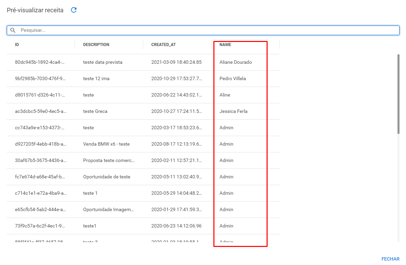Click the vertical scrollbar thumb
406x265 pixels.
398,94
